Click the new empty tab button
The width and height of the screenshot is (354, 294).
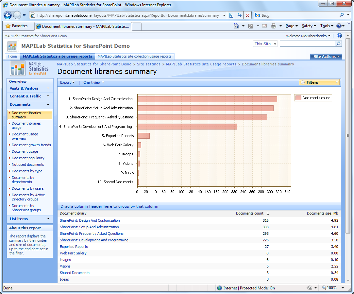point(137,26)
